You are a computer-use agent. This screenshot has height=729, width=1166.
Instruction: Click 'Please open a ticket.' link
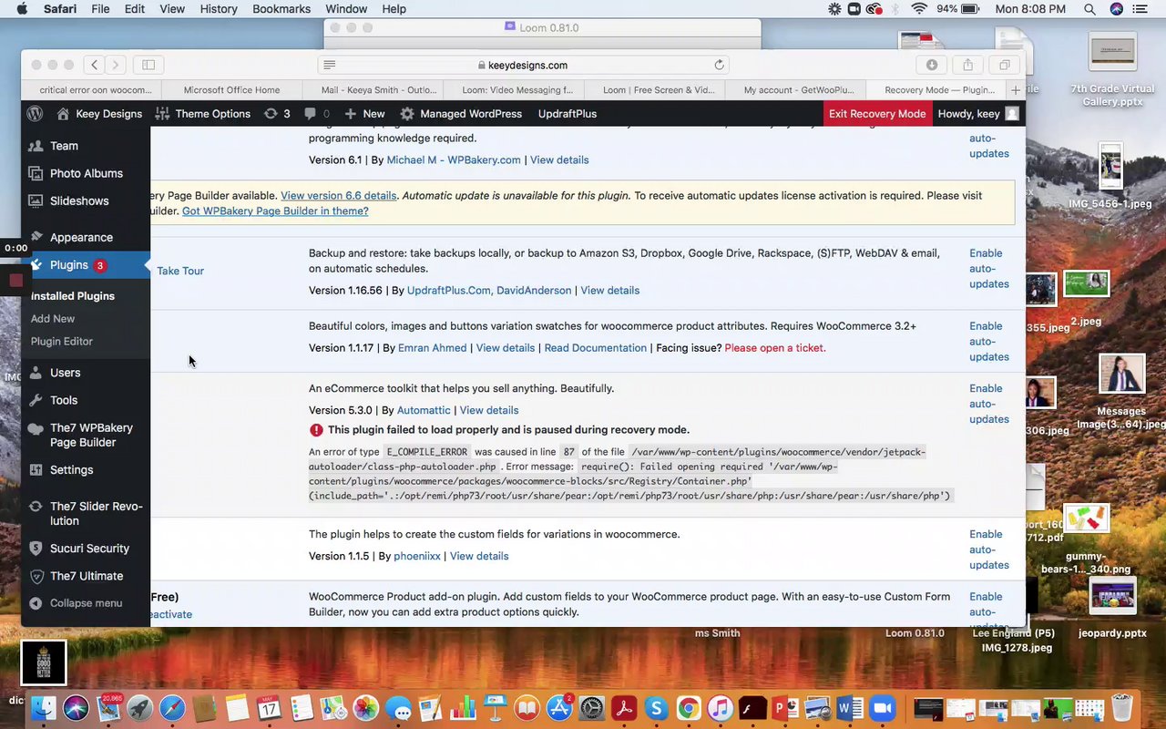[x=775, y=348]
